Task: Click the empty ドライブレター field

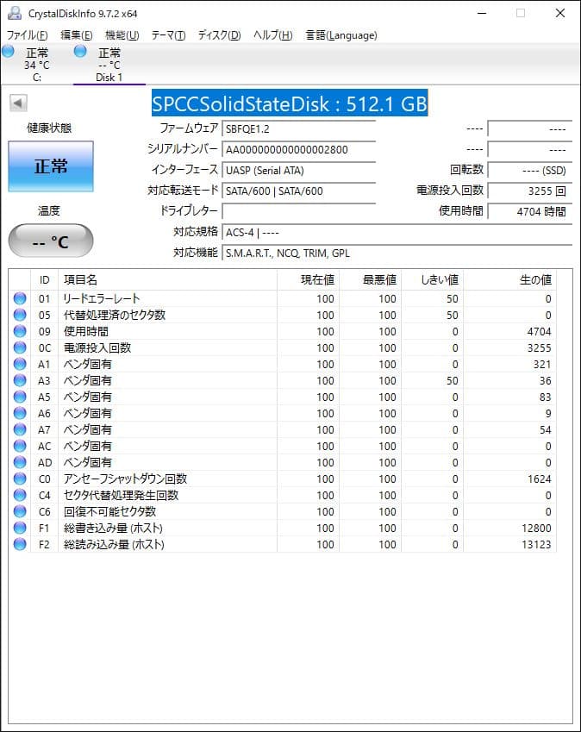Action: 298,211
